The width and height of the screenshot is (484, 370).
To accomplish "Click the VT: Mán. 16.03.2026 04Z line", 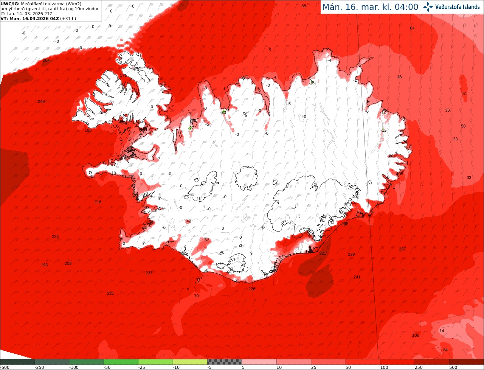I will [38, 18].
